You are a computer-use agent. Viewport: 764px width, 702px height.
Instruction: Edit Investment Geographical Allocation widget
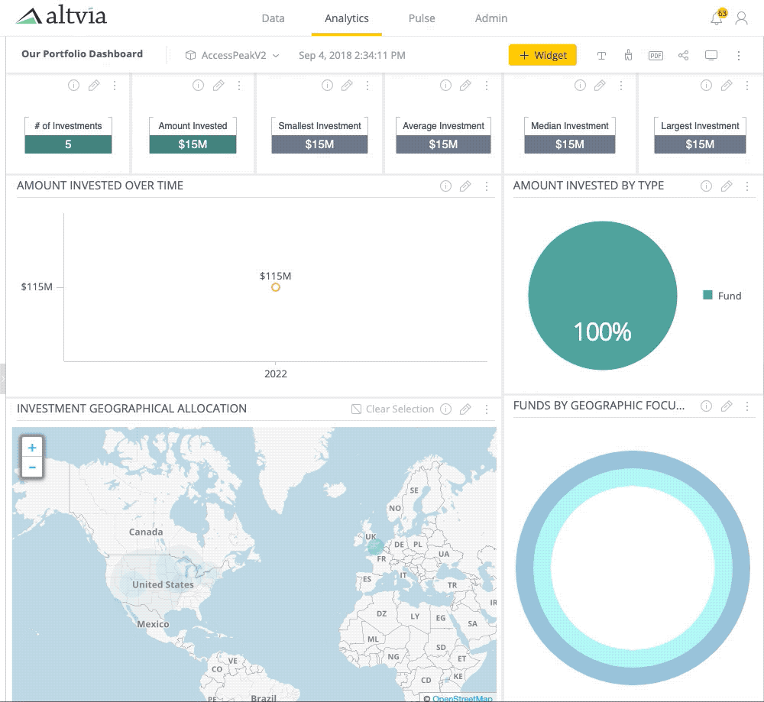coord(466,409)
